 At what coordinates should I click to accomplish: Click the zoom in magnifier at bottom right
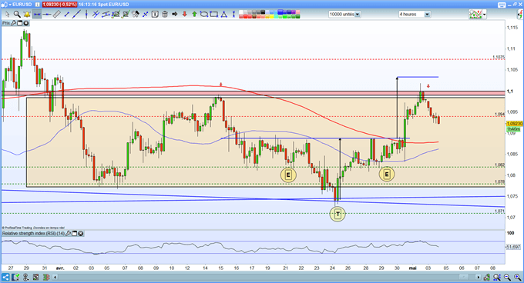[x=518, y=277]
